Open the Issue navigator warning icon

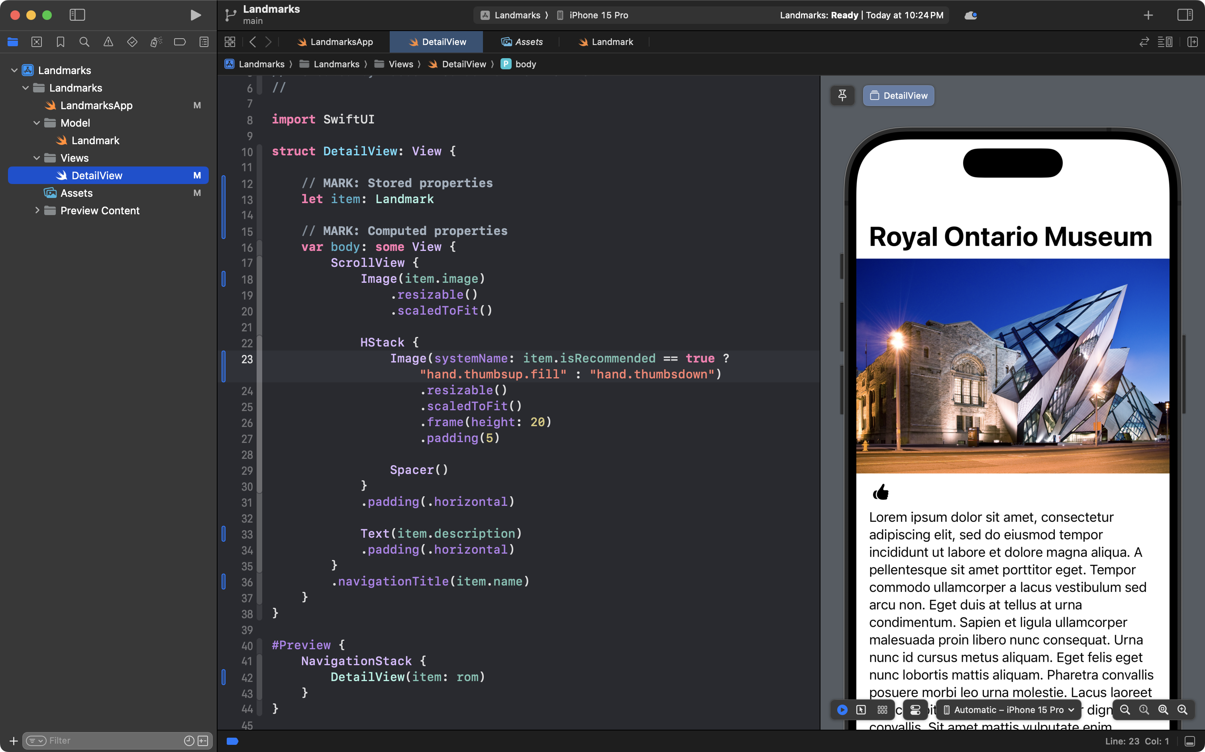click(108, 42)
